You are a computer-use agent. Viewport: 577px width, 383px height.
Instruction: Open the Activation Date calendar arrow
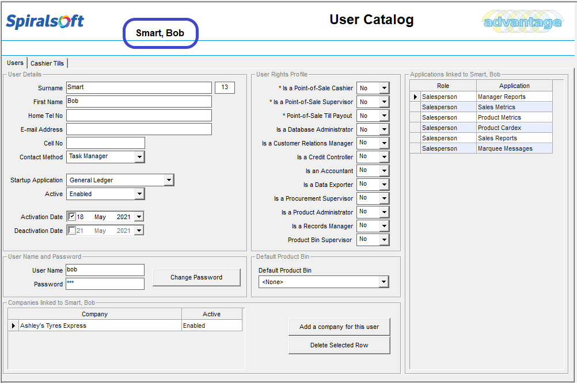[x=139, y=217]
